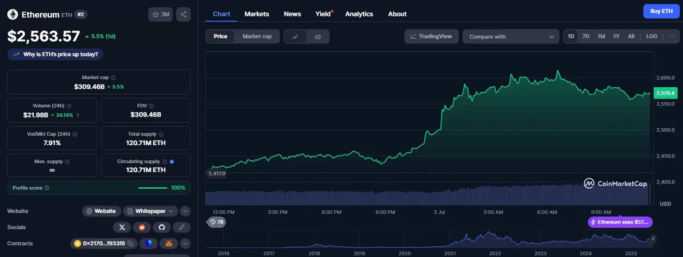
Task: Open the Markets tab
Action: tap(257, 14)
